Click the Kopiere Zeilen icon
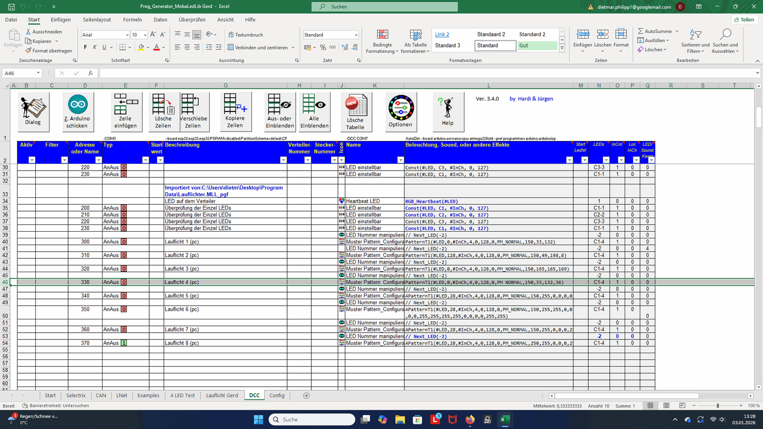 (235, 111)
